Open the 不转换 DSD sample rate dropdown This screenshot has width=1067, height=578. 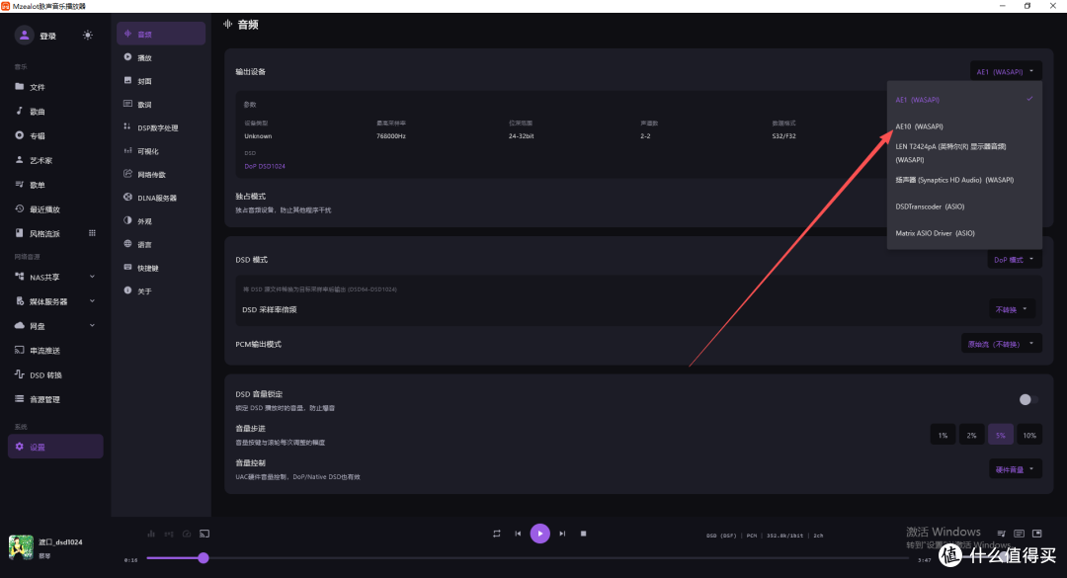[1012, 310]
